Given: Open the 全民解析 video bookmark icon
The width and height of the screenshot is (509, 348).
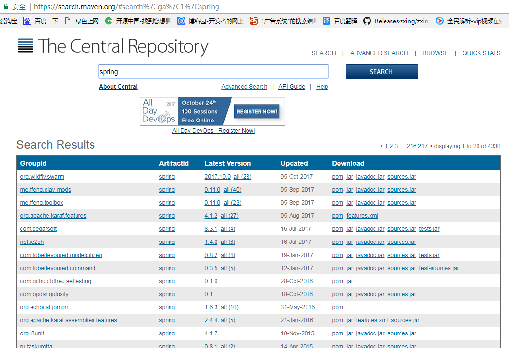Looking at the screenshot, I should point(440,21).
